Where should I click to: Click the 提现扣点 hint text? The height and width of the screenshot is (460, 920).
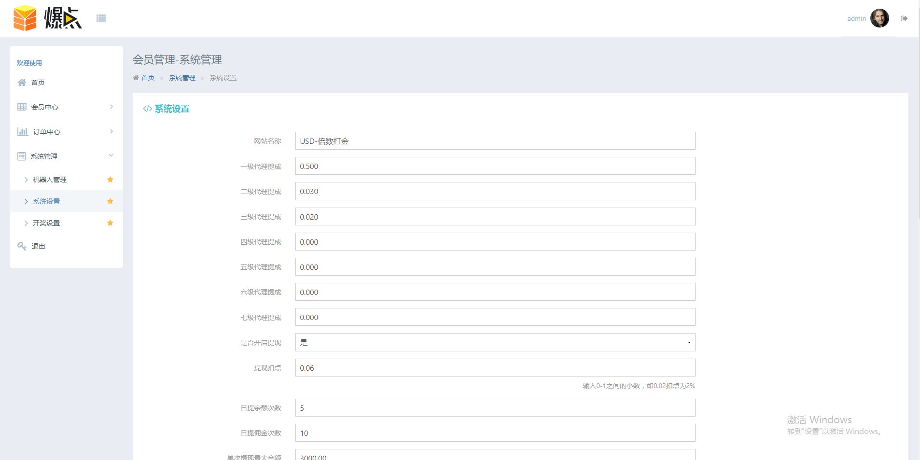point(639,386)
